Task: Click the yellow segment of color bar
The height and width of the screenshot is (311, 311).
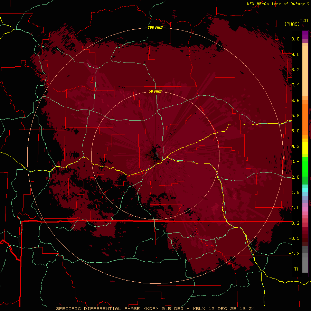Action: [x=305, y=148]
